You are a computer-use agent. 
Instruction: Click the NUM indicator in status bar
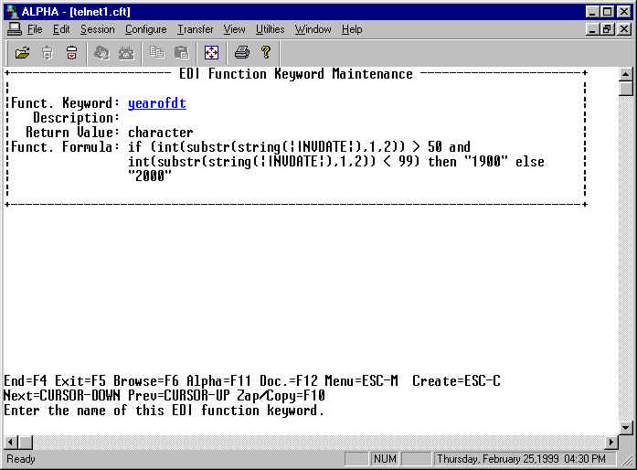[x=386, y=459]
